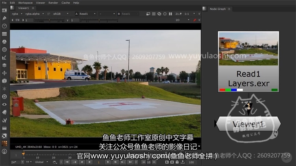Open the Keyer nodes menu icon
This screenshot has width=296, height=166.
tap(4, 58)
